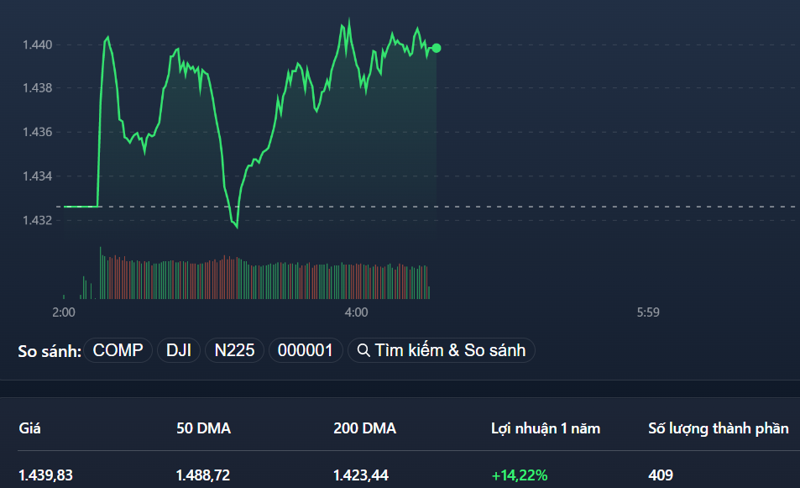Select the COMP comparison chip
The image size is (800, 488).
(117, 350)
